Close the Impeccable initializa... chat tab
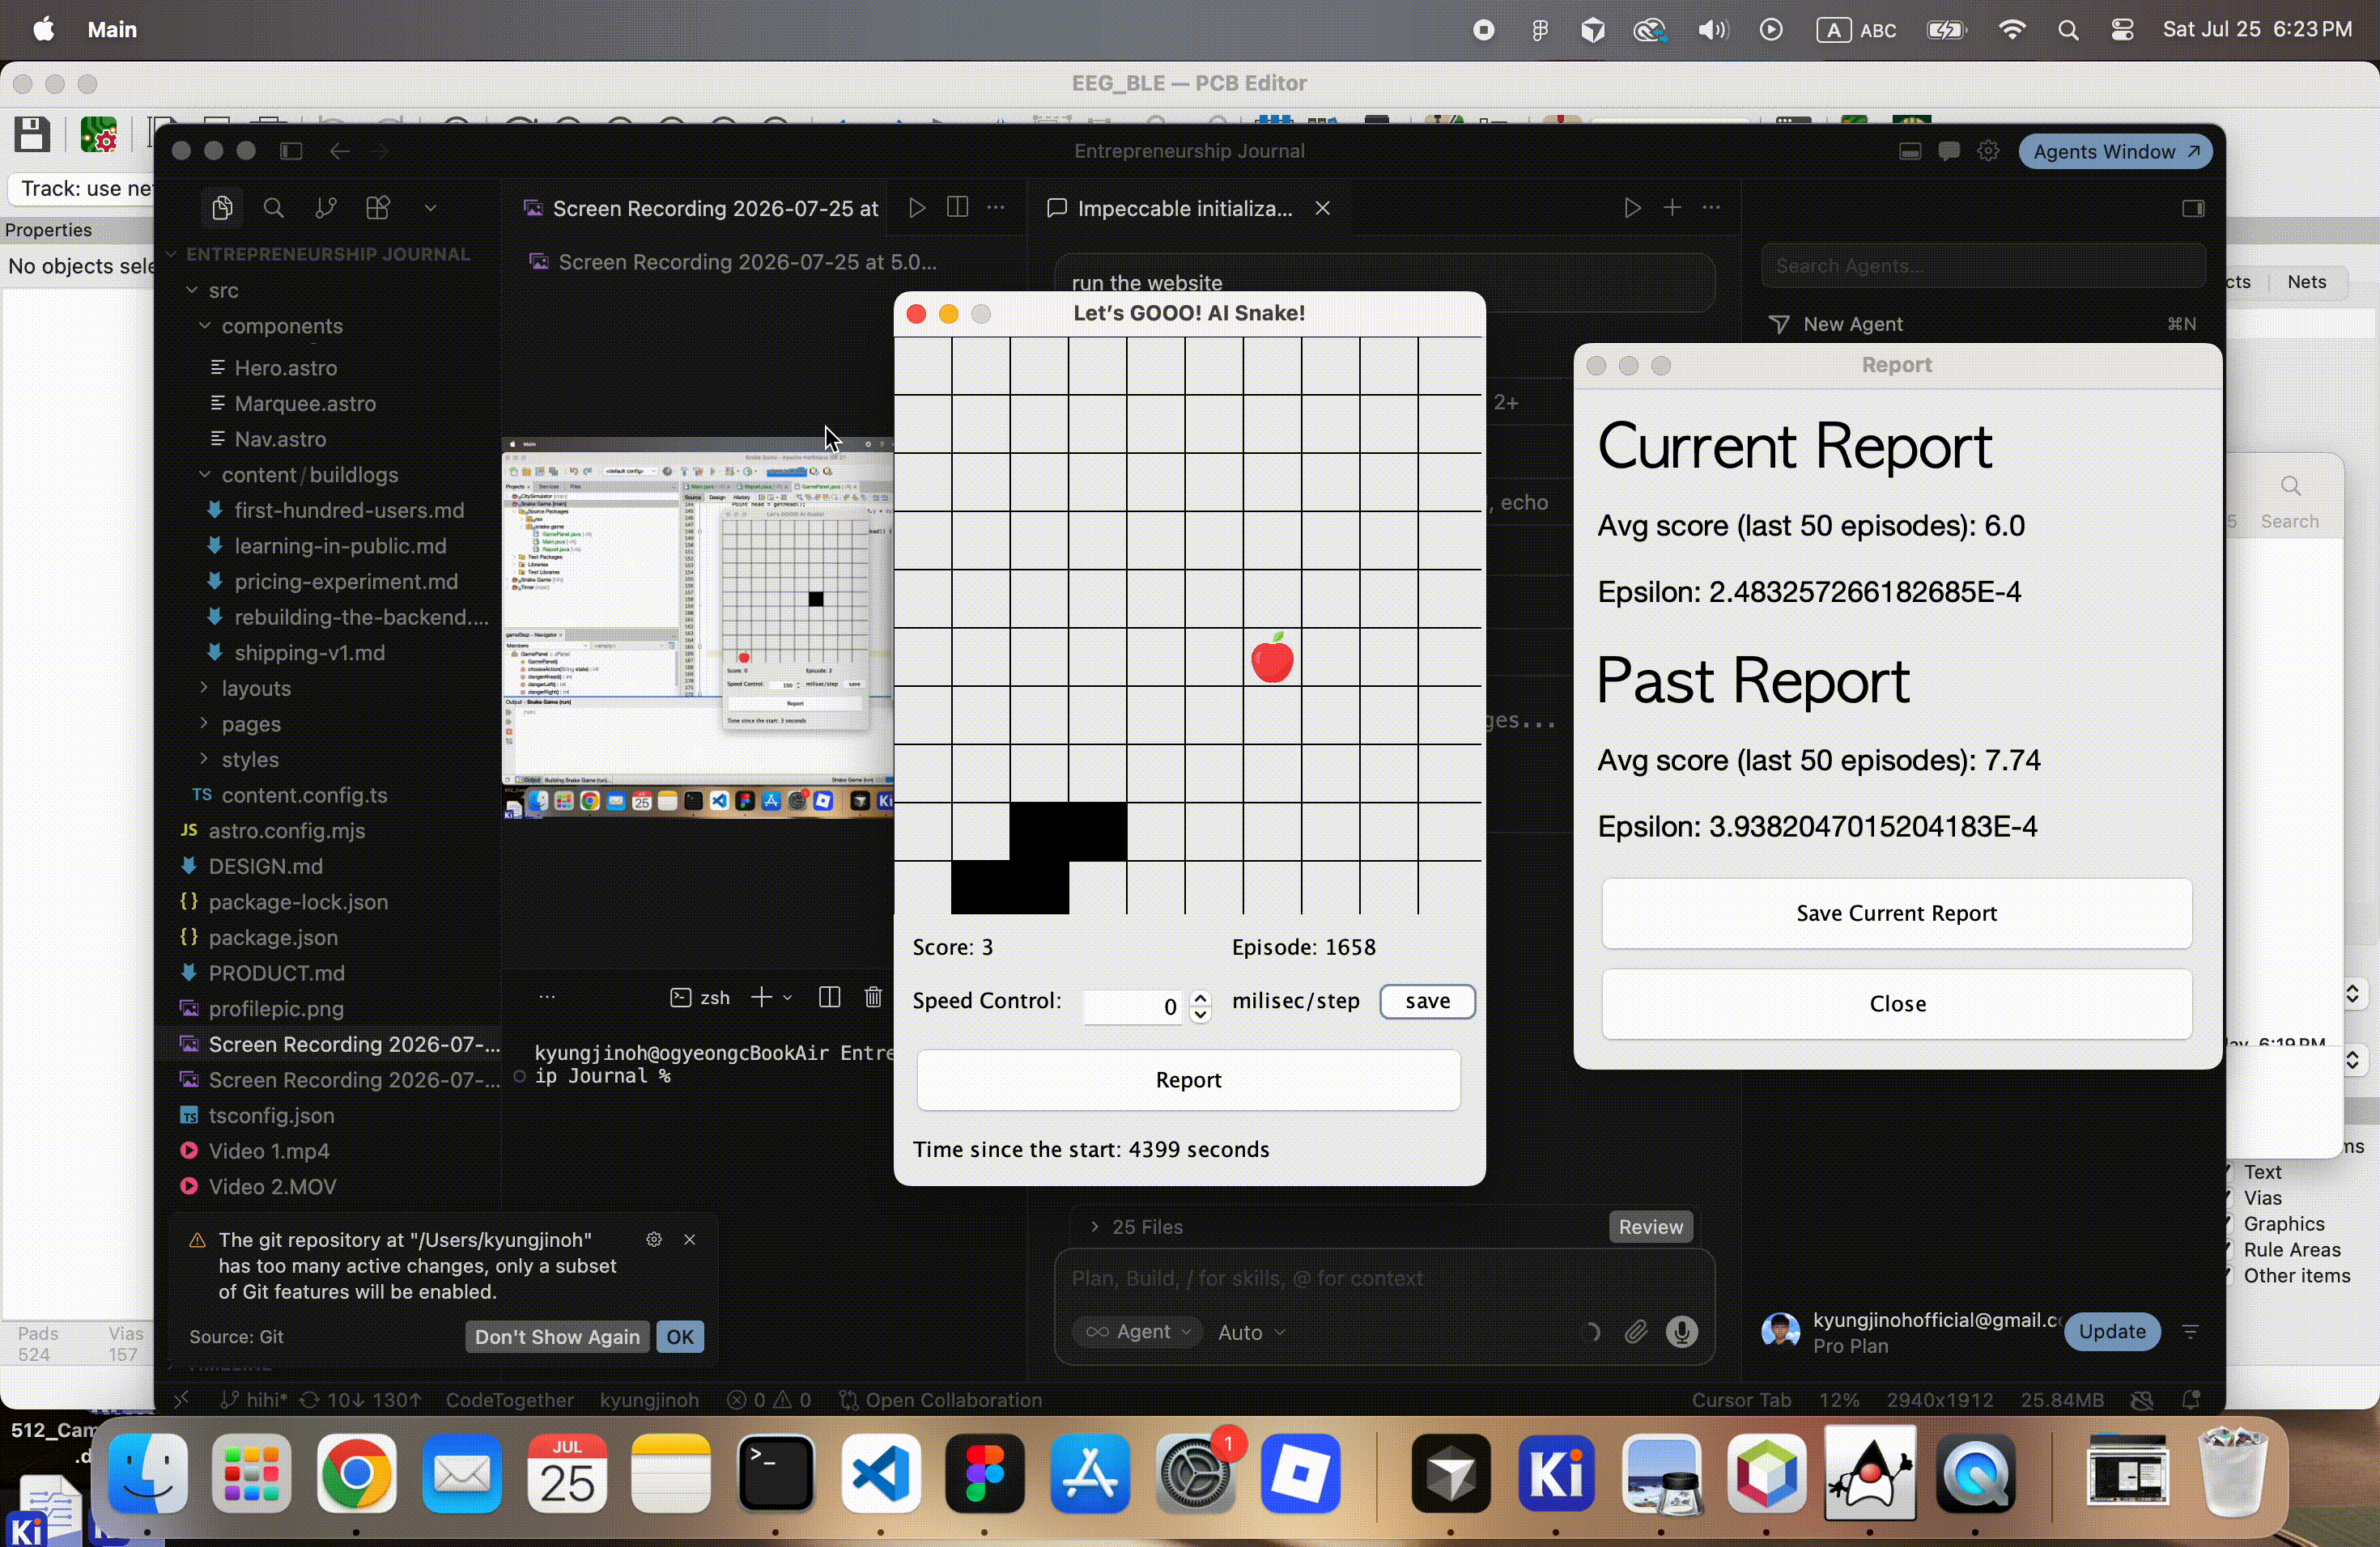This screenshot has width=2380, height=1547. 1323,208
